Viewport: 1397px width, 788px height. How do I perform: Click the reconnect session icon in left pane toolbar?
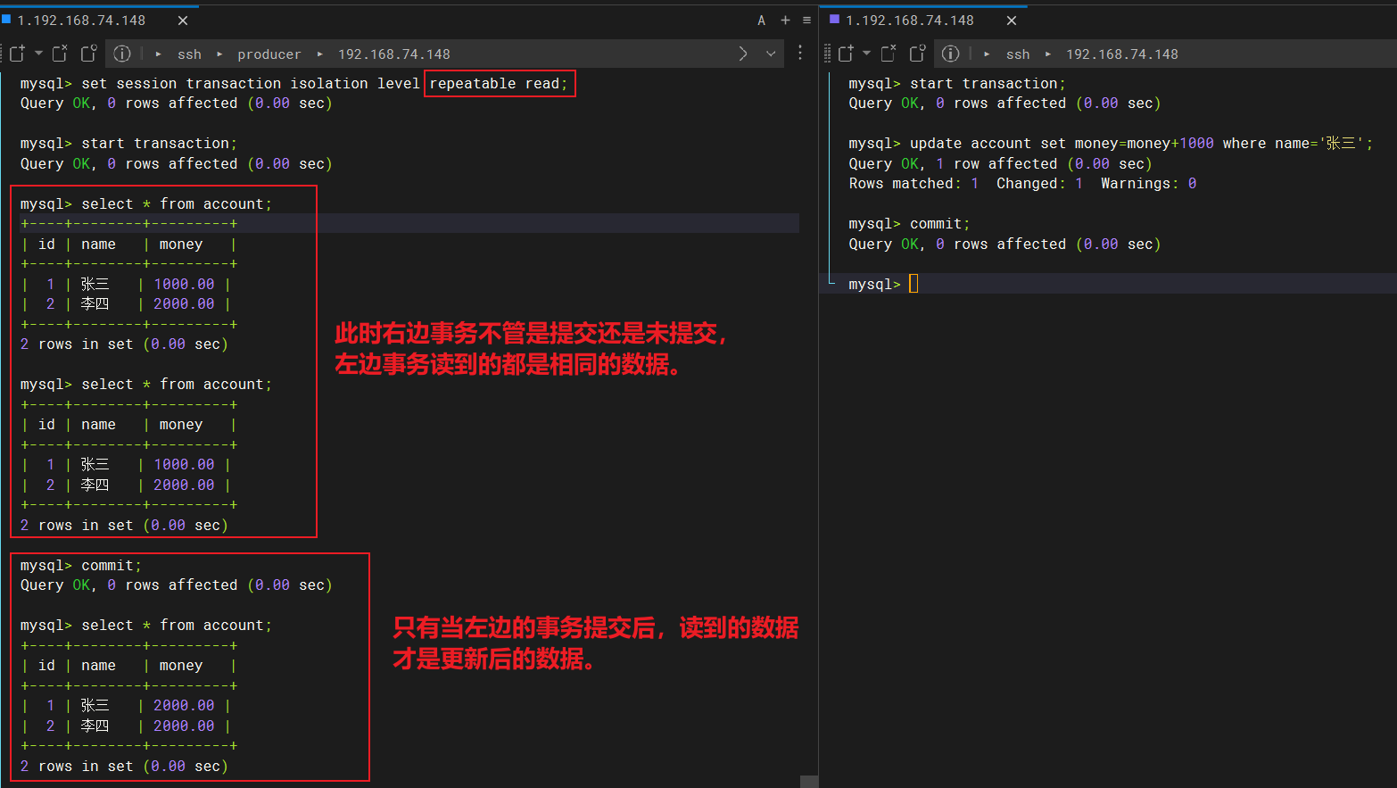point(88,54)
